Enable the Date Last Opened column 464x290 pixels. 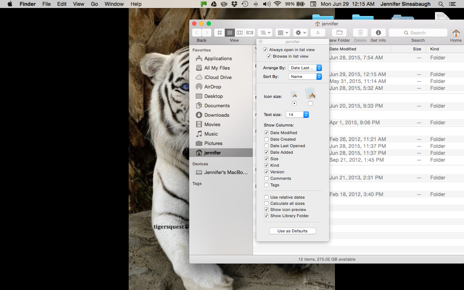266,146
